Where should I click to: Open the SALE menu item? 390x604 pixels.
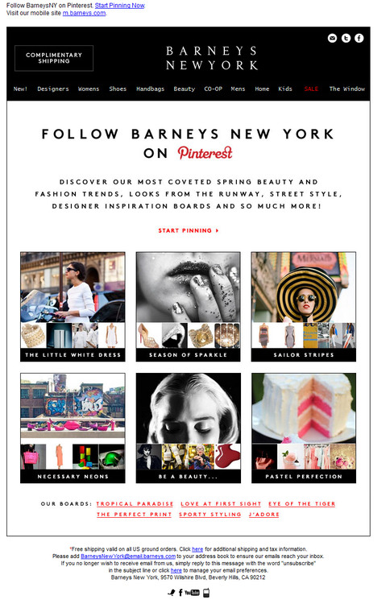pyautogui.click(x=311, y=89)
